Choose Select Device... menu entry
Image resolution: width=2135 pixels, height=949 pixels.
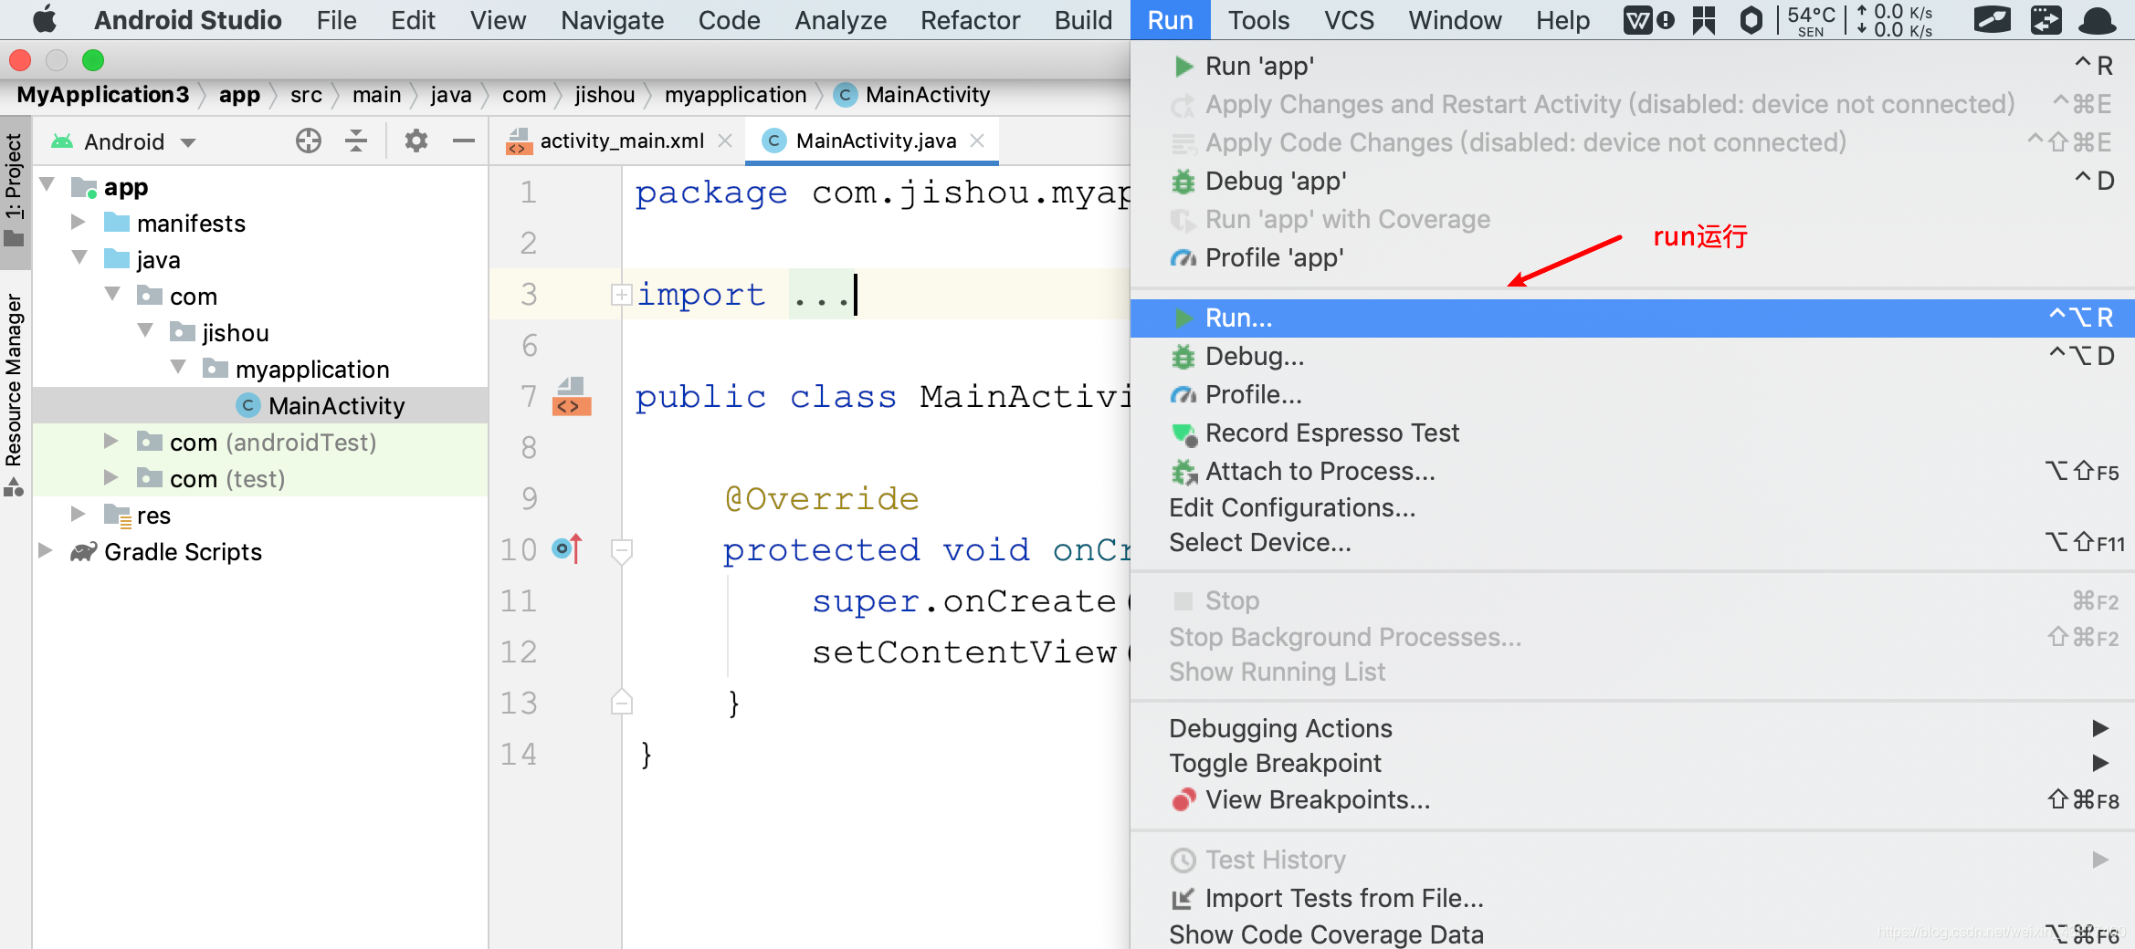(1633, 543)
